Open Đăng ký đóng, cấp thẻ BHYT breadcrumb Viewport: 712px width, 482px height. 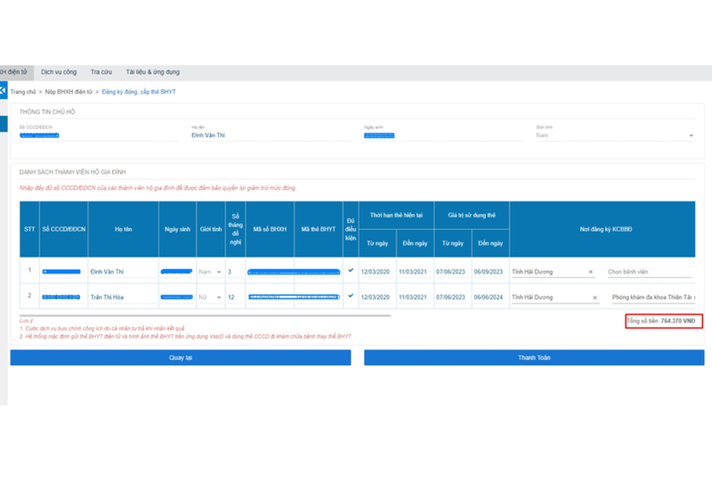tap(139, 92)
